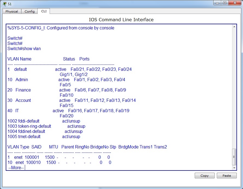Close the S1 window
The image size is (243, 189).
click(235, 3)
